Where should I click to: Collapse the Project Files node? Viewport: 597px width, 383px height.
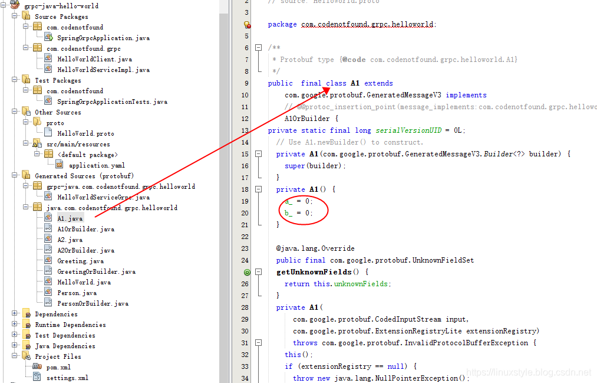15,356
